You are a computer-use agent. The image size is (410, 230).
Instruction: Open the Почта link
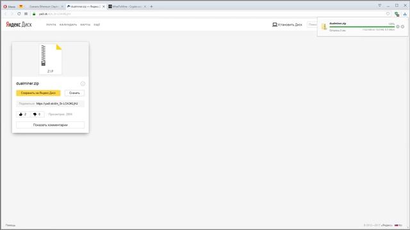pos(51,24)
